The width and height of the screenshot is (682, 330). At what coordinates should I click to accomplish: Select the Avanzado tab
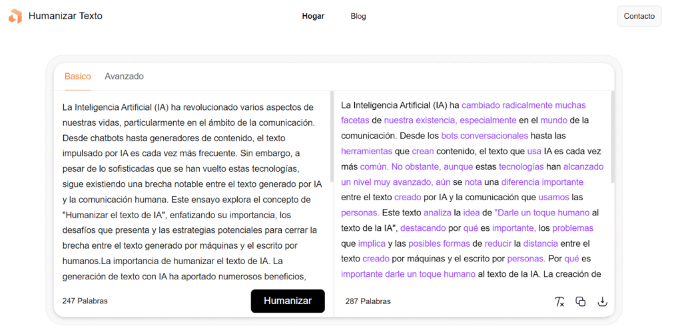(124, 77)
